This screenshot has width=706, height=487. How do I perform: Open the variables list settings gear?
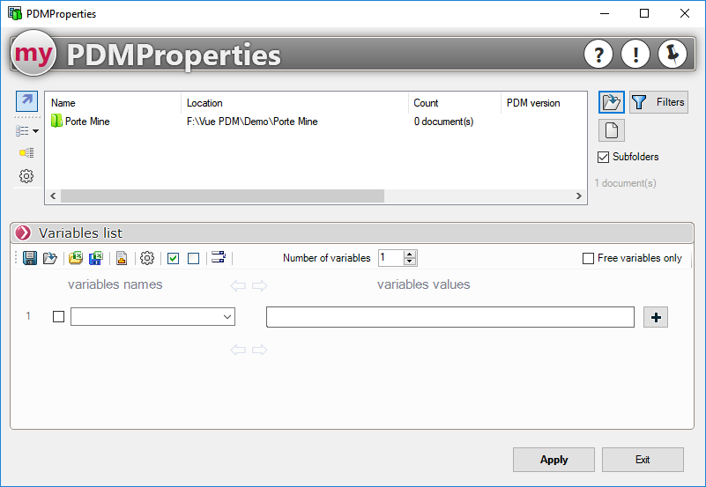click(x=147, y=258)
